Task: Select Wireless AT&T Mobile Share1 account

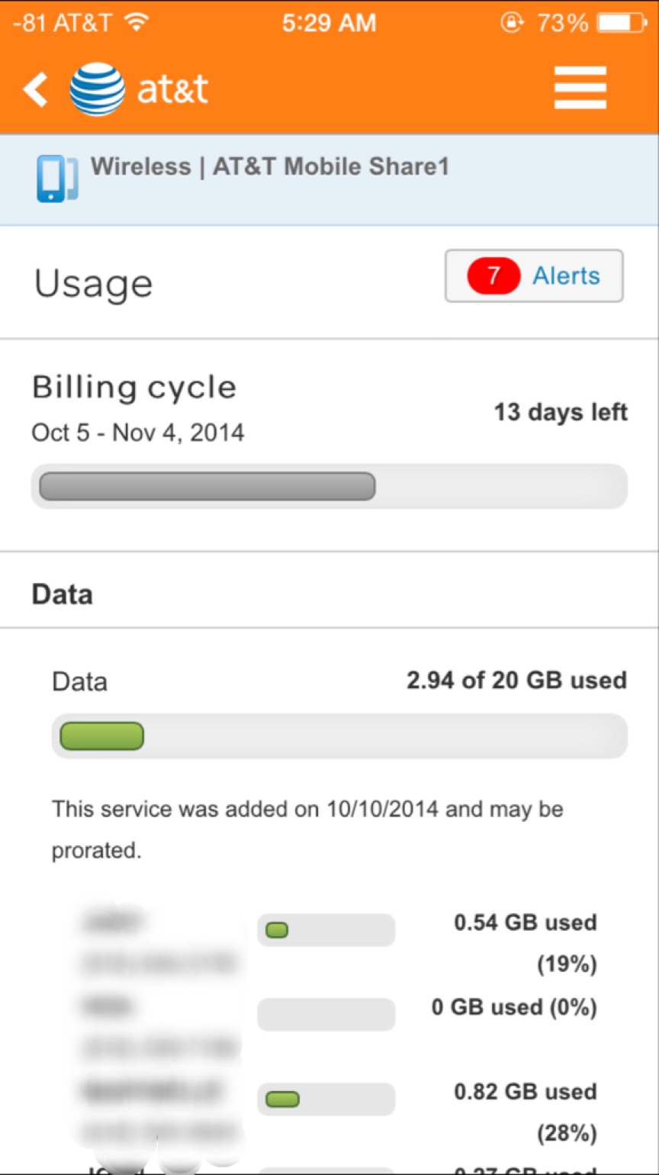Action: [329, 179]
